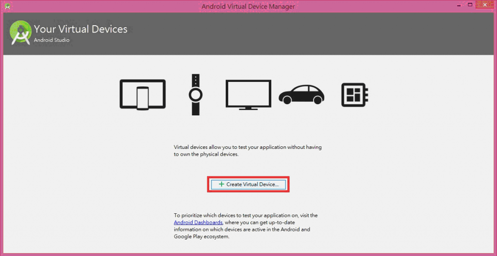Maximize the Android Virtual Device Manager window

pos(470,5)
